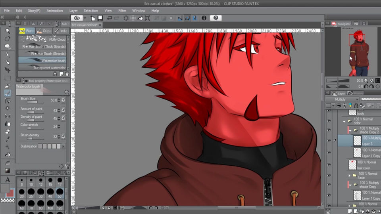
Task: Choose the Transparent watercolor brush
Action: [42, 67]
